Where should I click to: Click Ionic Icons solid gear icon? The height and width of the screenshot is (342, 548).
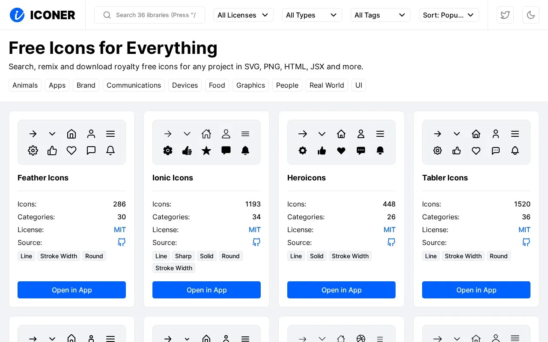coord(168,150)
